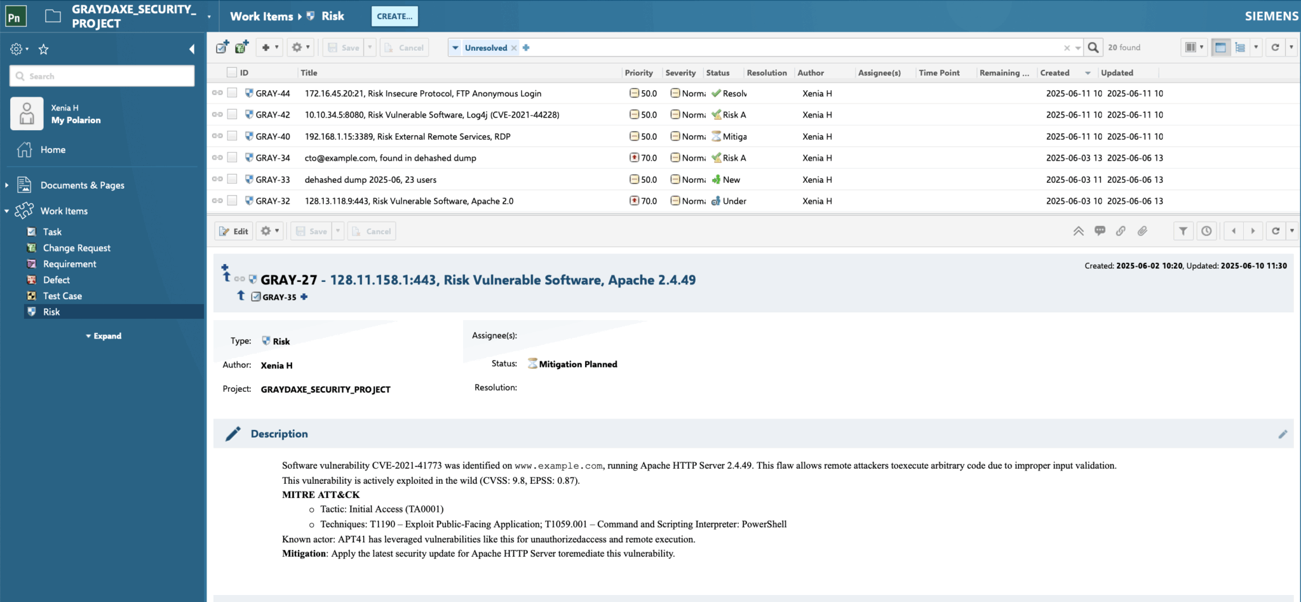Collapse detail pane with double chevron
This screenshot has width=1301, height=602.
pos(1079,231)
